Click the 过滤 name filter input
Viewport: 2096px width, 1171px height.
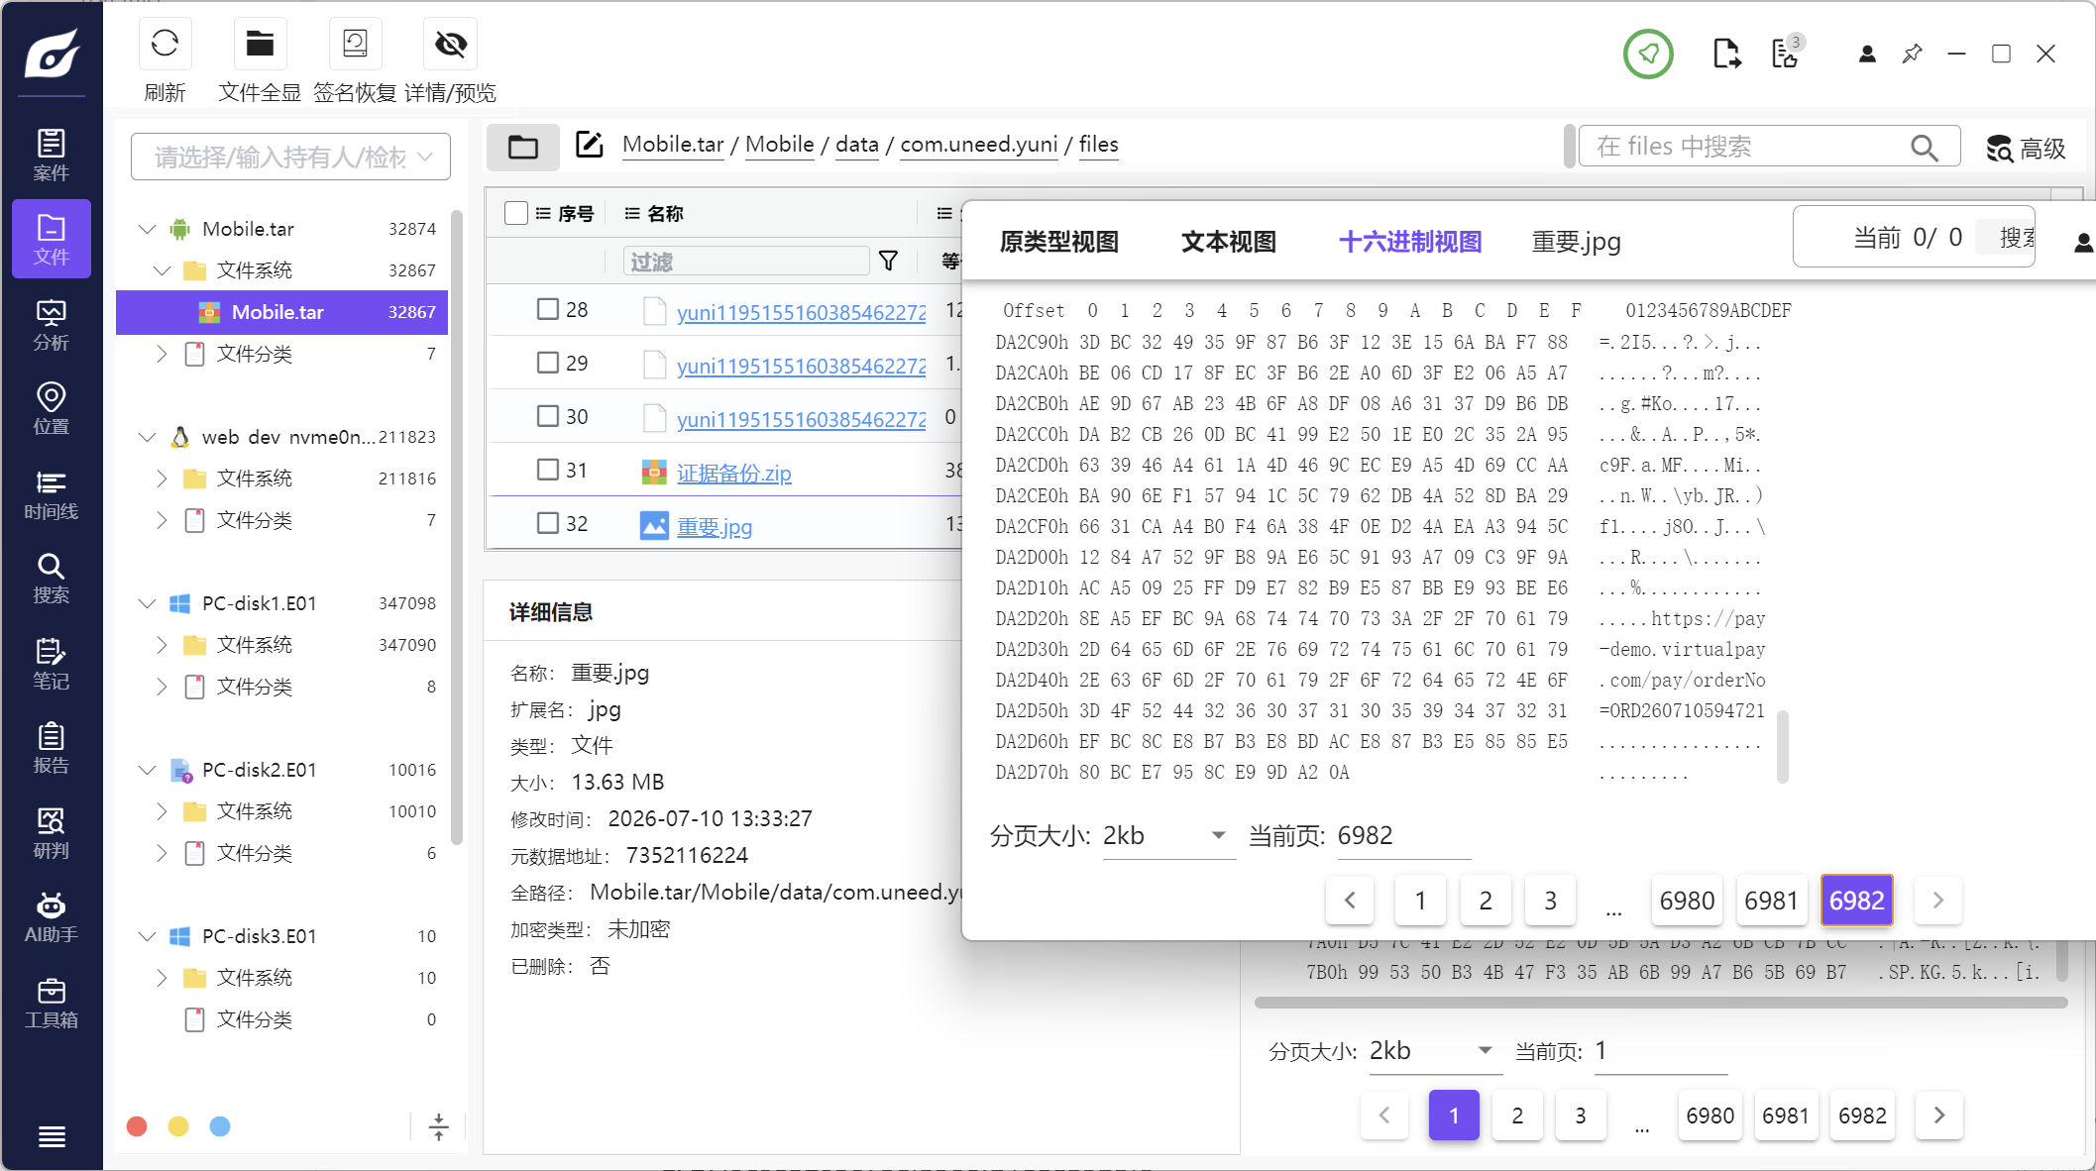click(x=745, y=262)
